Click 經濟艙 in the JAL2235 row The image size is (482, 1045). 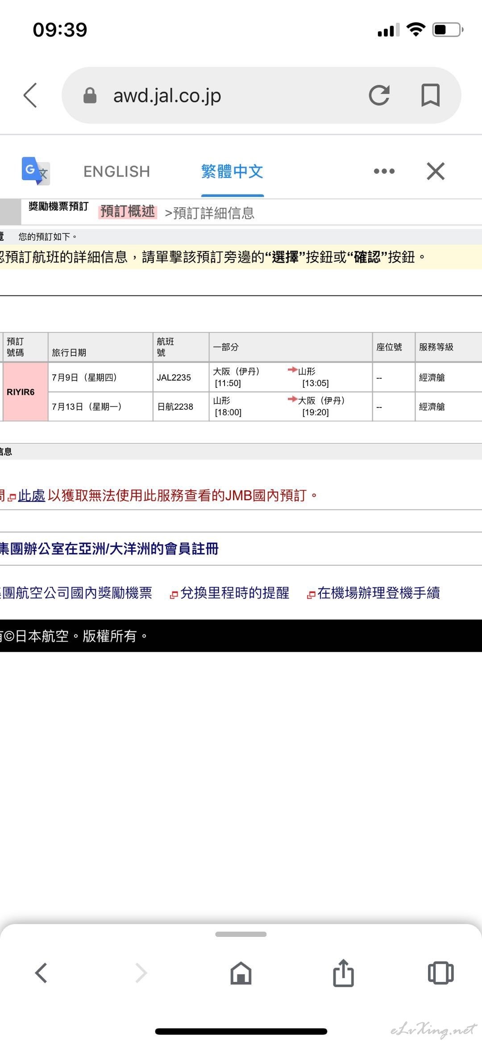coord(432,378)
